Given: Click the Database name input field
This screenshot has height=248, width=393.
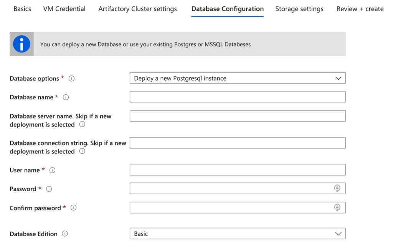Looking at the screenshot, I should (x=238, y=97).
